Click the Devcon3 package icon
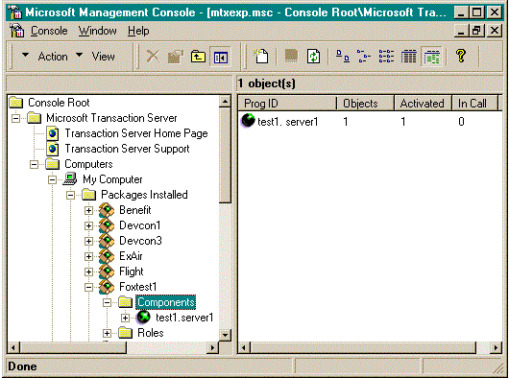This screenshot has width=509, height=378. coord(107,241)
